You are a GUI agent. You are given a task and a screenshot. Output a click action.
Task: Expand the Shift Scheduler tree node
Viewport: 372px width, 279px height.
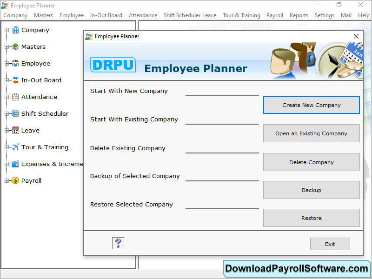pos(7,113)
